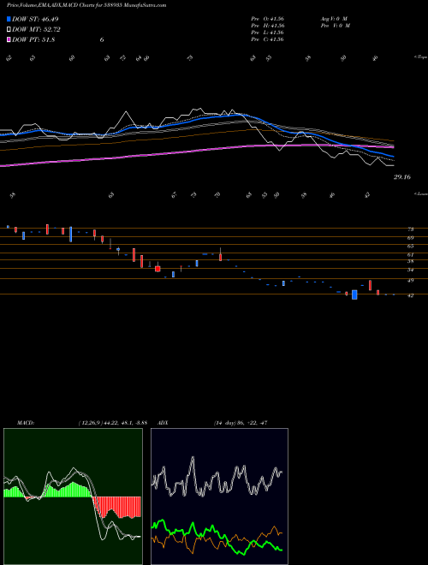Click the 'Avg V: 0 M' volume text
Screen dimensions: 428x565
(x=334, y=19)
